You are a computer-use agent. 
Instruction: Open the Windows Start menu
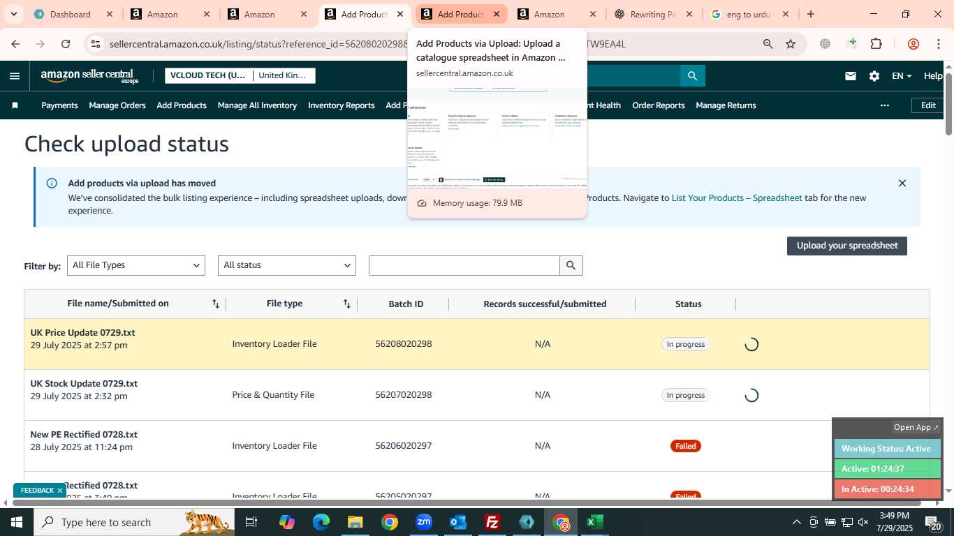[17, 522]
